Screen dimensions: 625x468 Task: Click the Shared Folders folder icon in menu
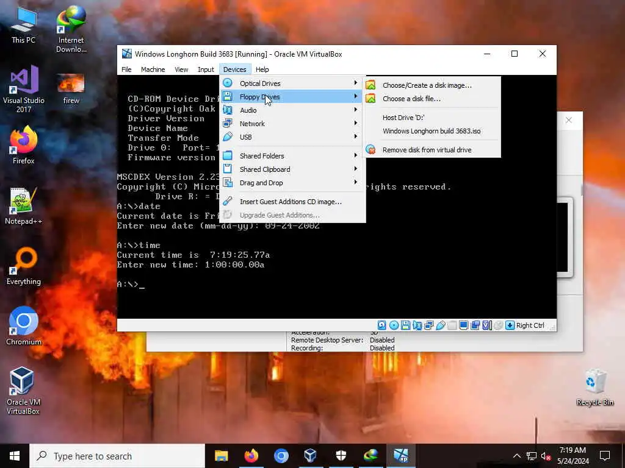tap(228, 155)
